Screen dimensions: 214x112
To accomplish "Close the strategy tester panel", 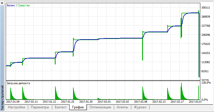I will point(2,3).
